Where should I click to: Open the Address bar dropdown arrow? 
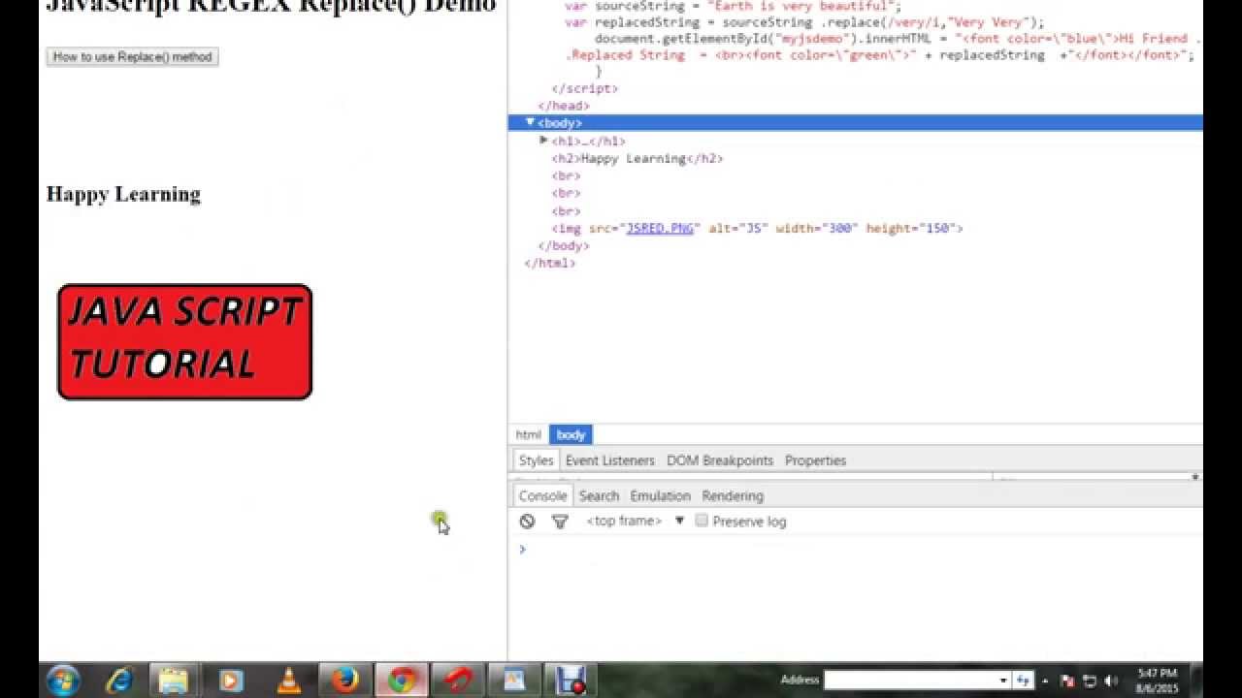pos(1003,681)
